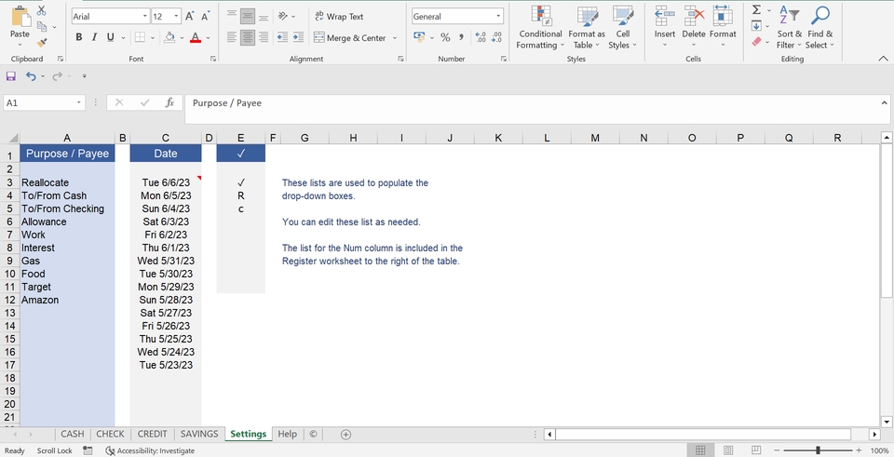Open Find & Select menu
The width and height of the screenshot is (894, 457).
coord(819,27)
